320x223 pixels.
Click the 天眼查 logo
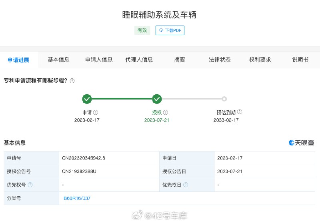click(x=302, y=143)
